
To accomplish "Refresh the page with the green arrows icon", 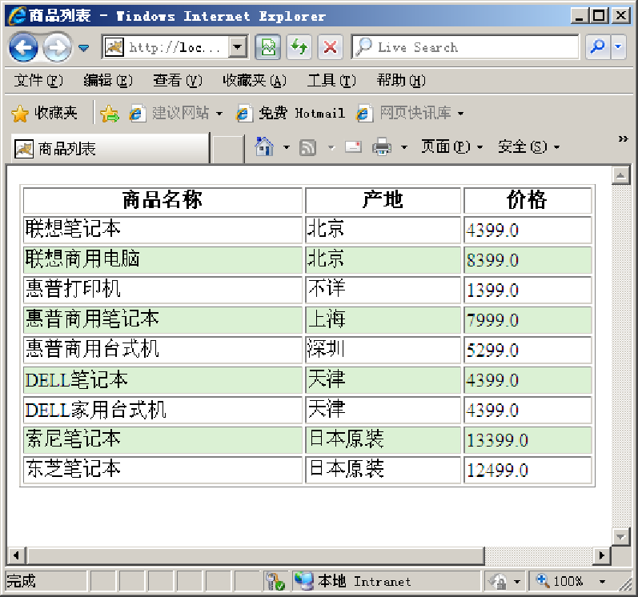I will pos(299,47).
